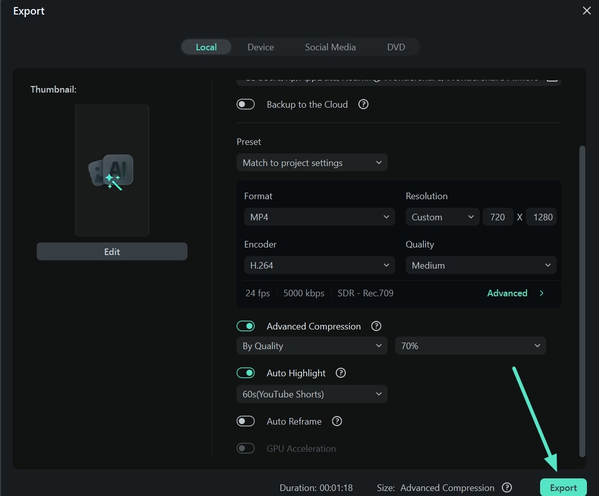The image size is (599, 496).
Task: Open help for Auto Highlight
Action: pyautogui.click(x=341, y=373)
